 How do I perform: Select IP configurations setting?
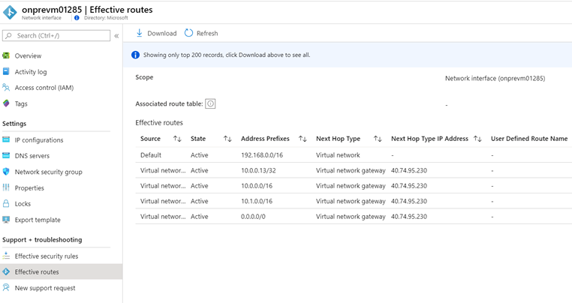tap(39, 140)
